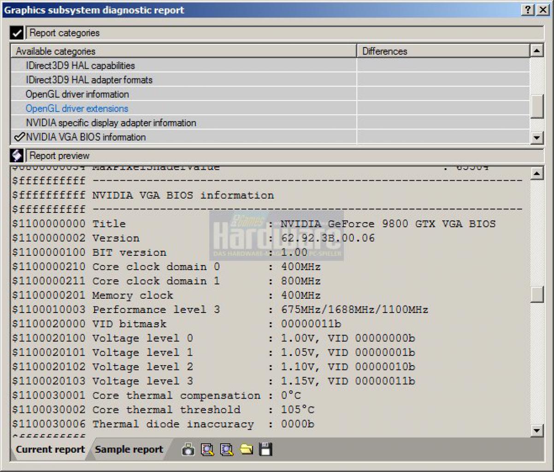The image size is (554, 472).
Task: Click the Voltage level 2 line
Action: pos(214,367)
